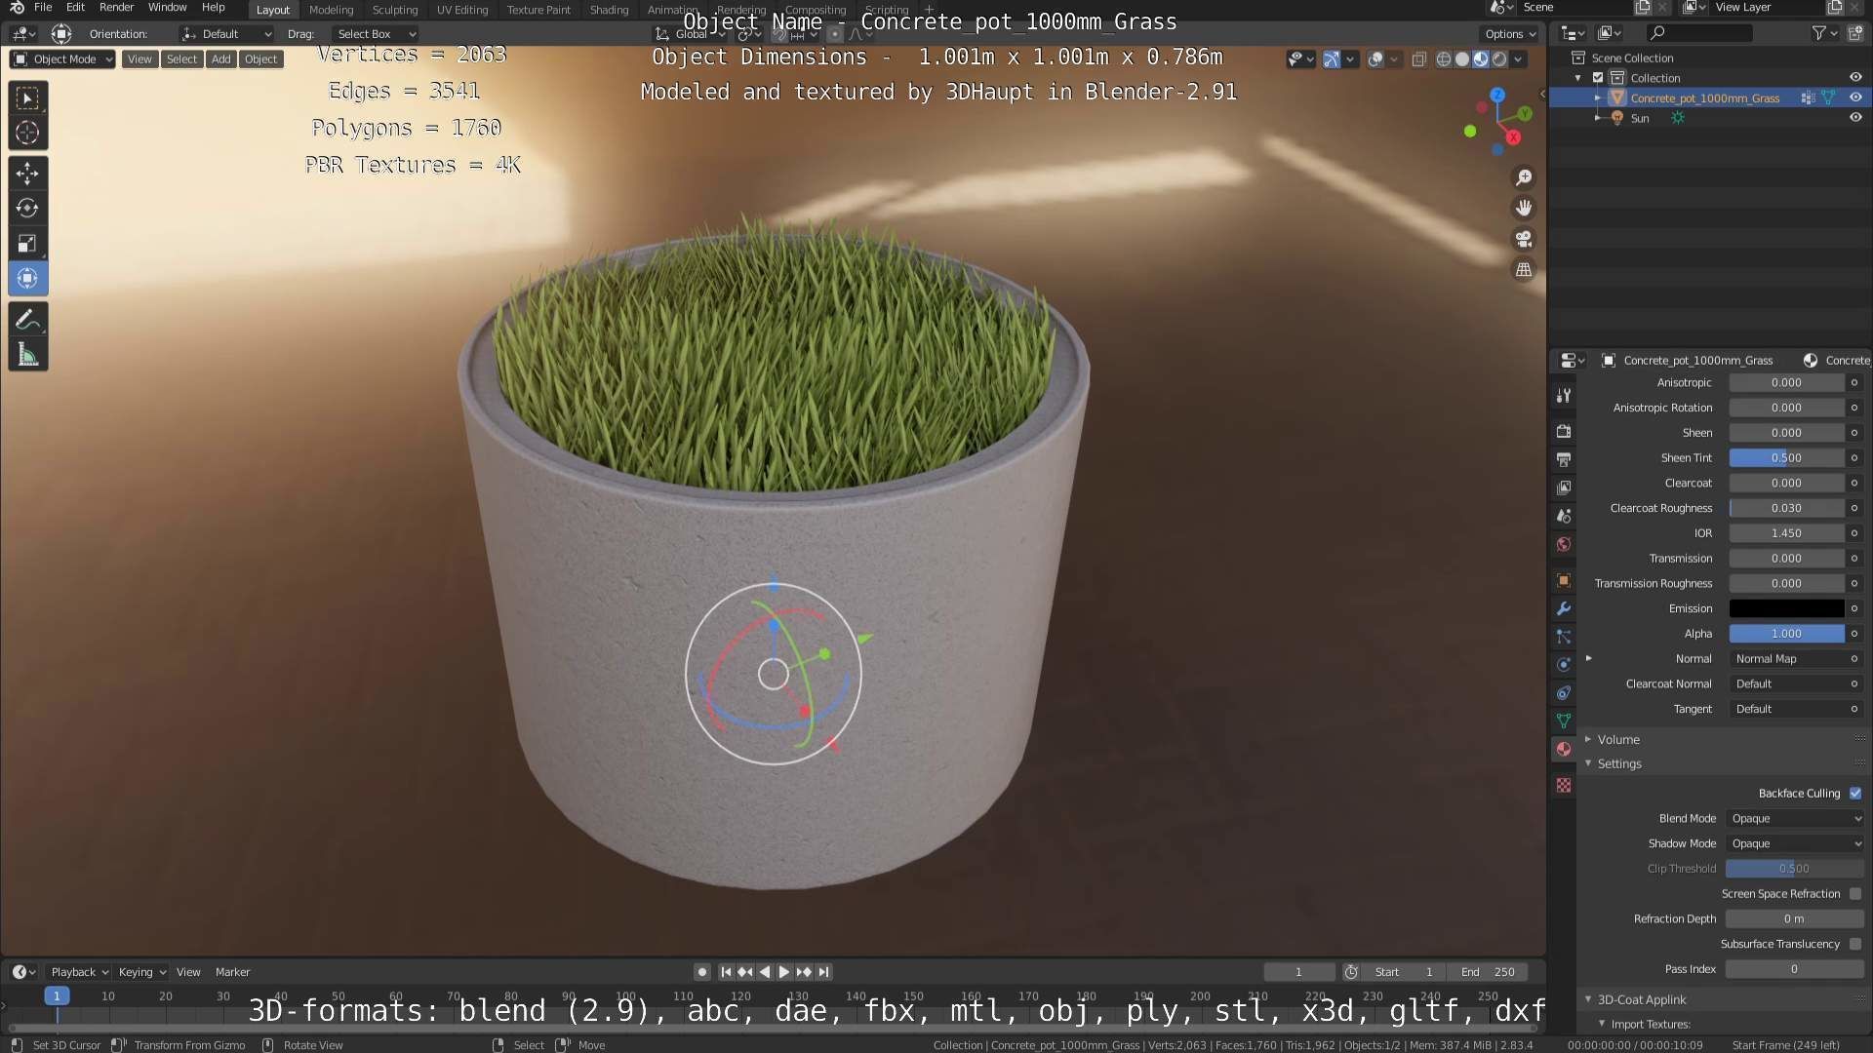Click the viewport pan hand icon

coord(1523,208)
